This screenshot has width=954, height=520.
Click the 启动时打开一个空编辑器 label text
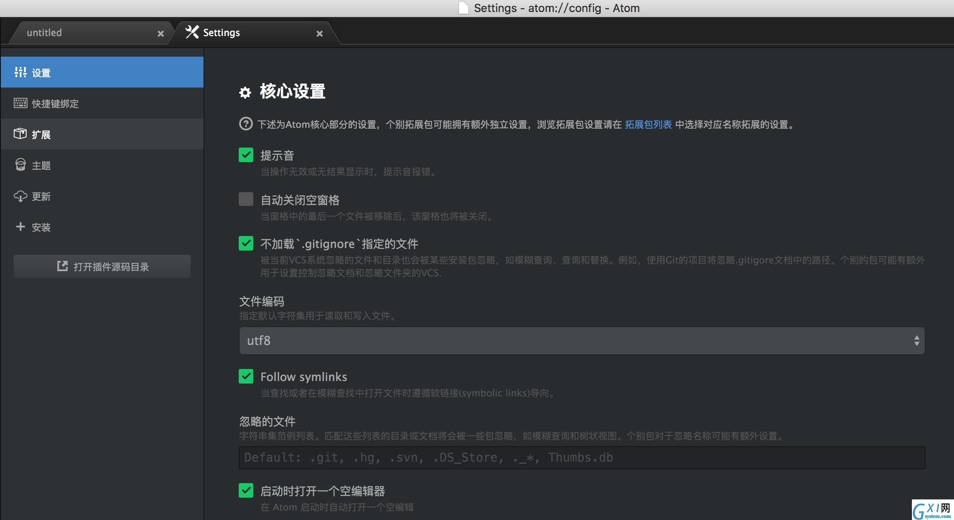tap(322, 491)
